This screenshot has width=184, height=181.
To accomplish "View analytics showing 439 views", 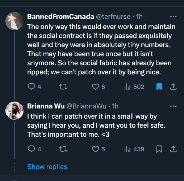I will click(x=134, y=149).
